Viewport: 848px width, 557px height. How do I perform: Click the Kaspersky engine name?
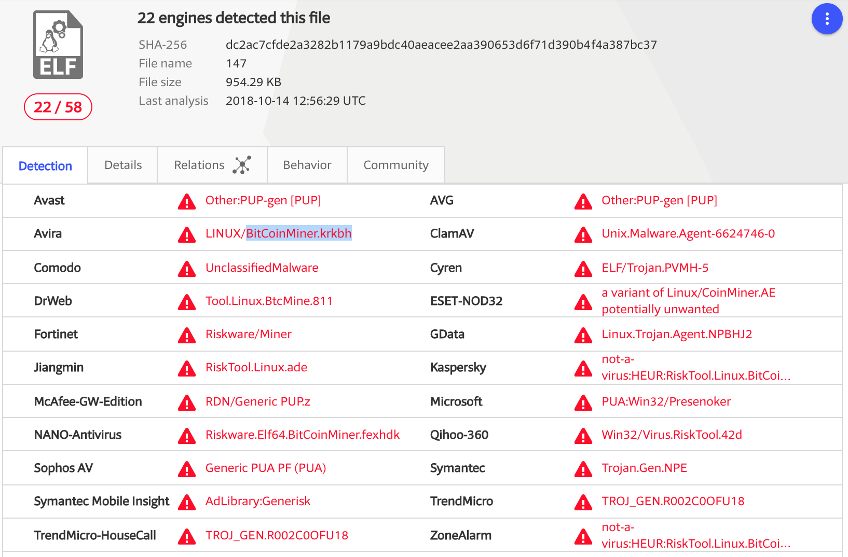(x=458, y=367)
